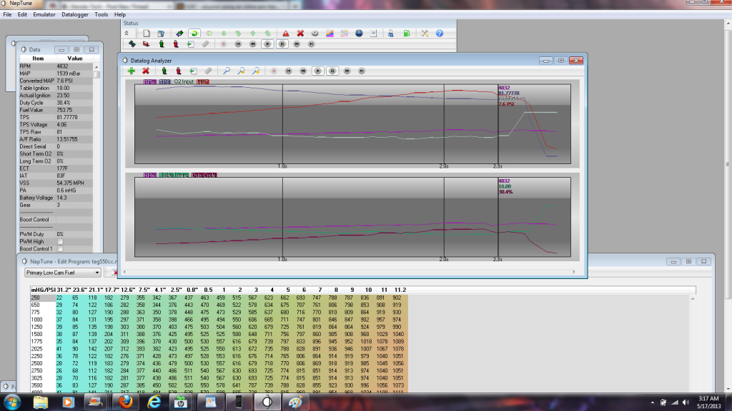
Task: Open the blue help question mark icon
Action: (x=440, y=33)
